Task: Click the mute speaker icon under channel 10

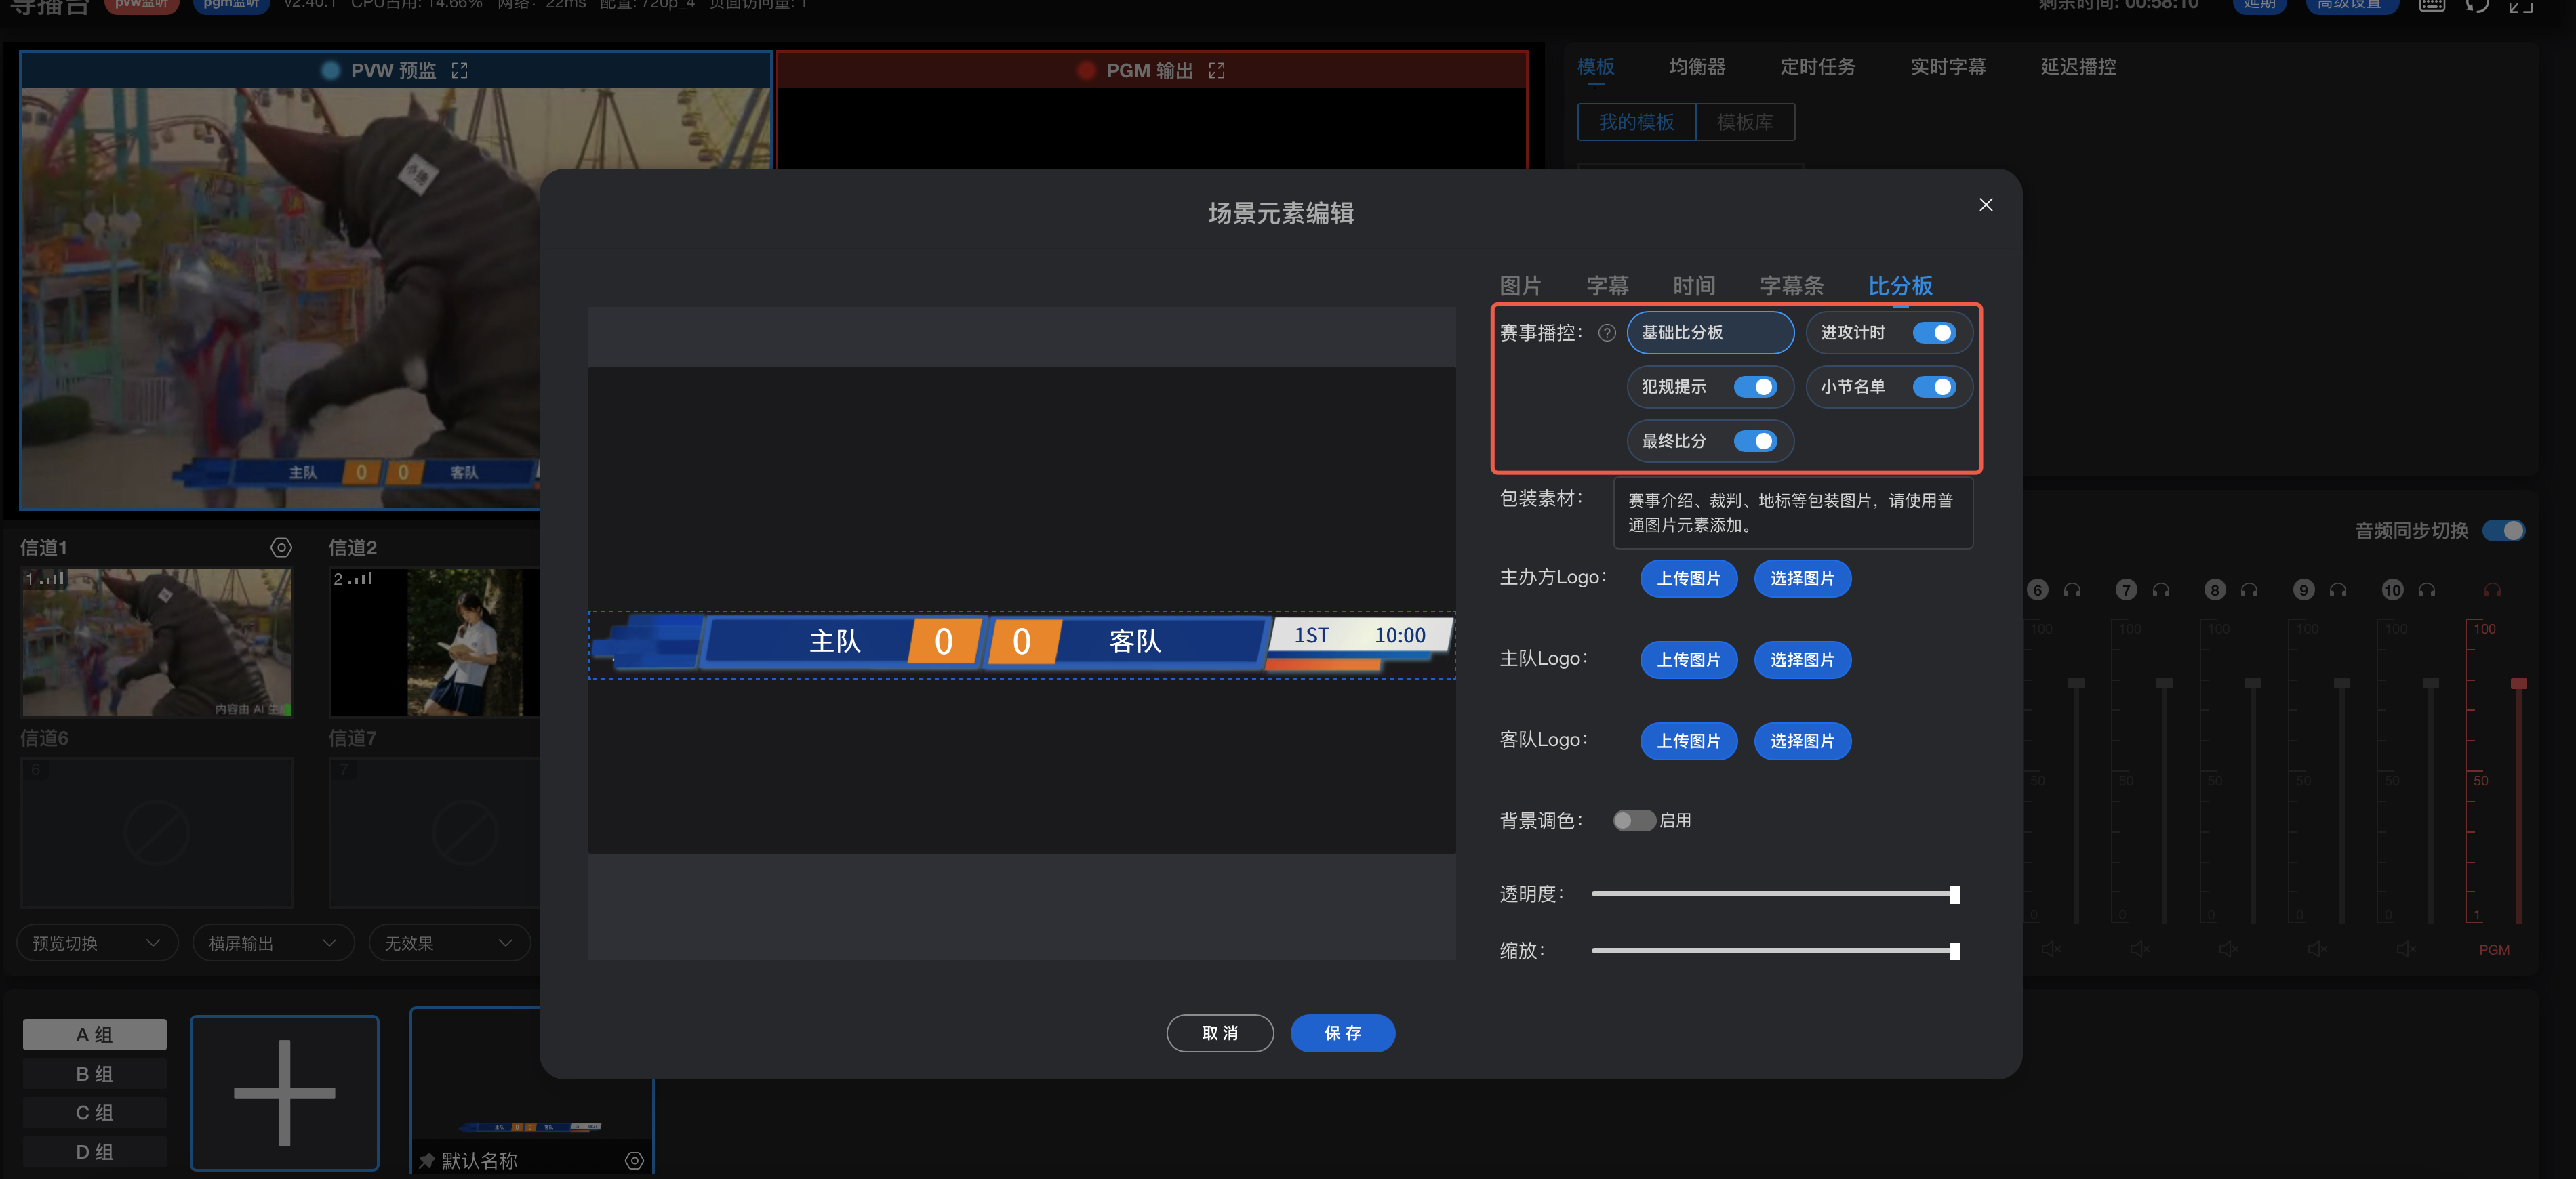Action: [2406, 949]
